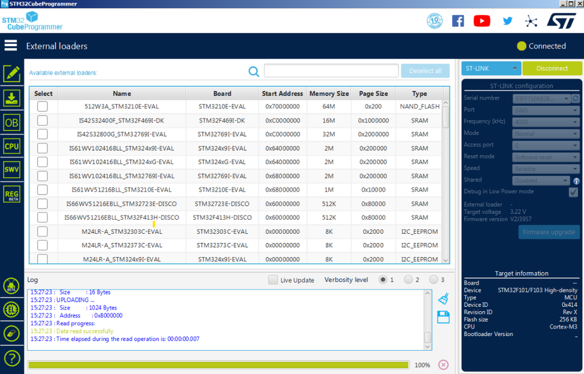The image size is (584, 374).
Task: Select 512W3A_STM3210E-EVAL loader checkbox
Action: pyautogui.click(x=43, y=106)
